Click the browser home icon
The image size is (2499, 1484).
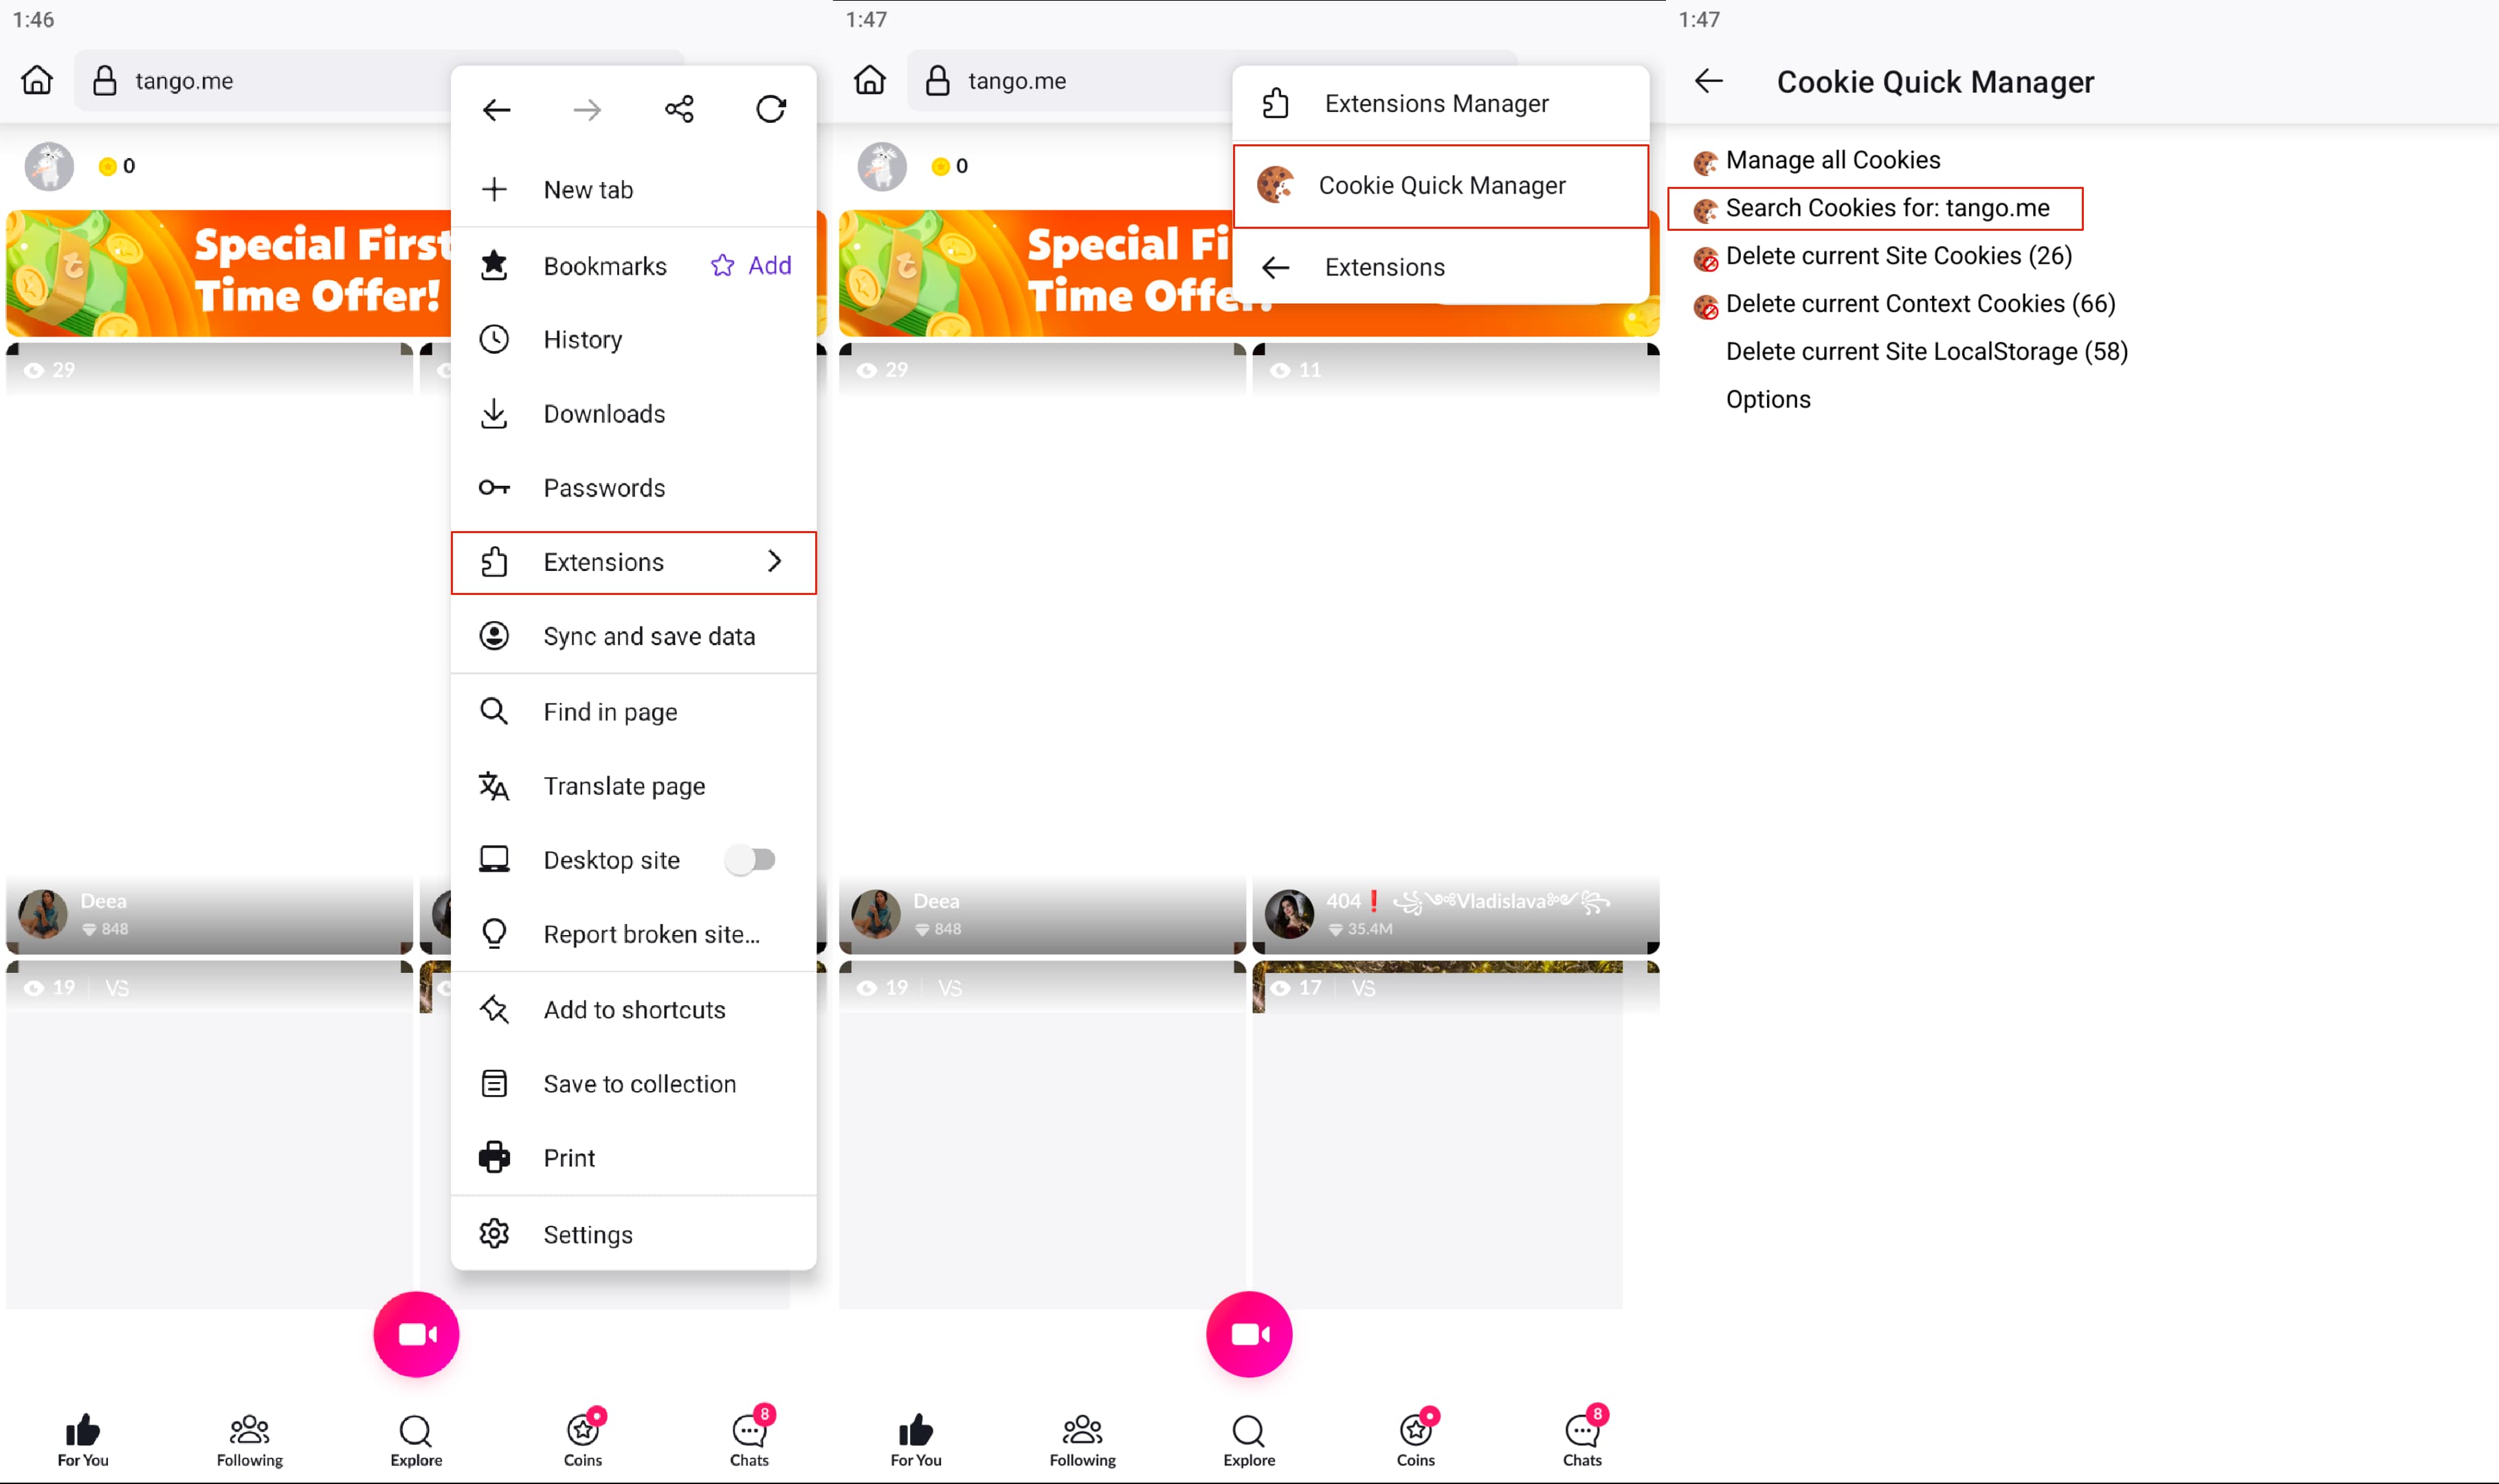pos(37,80)
